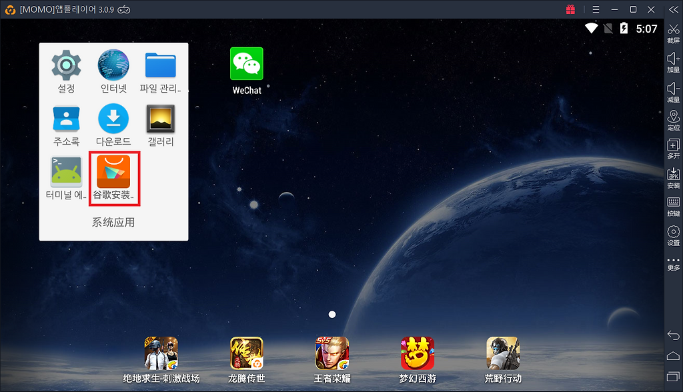
Task: Expand the 更多 more options menu
Action: (x=674, y=263)
